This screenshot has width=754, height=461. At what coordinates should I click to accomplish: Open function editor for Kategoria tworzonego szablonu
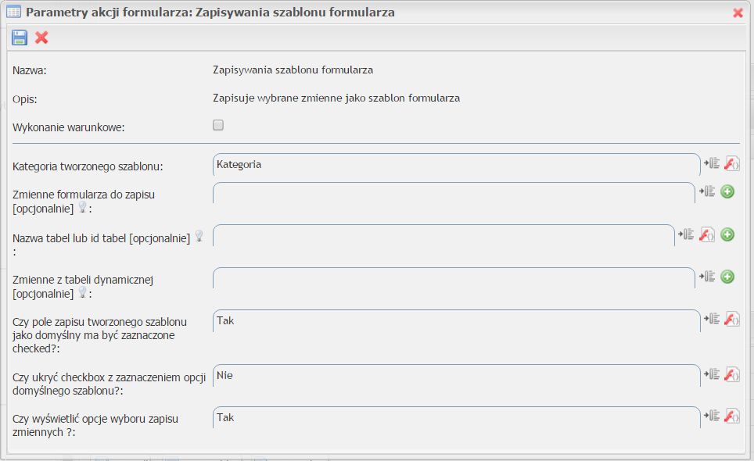pyautogui.click(x=731, y=163)
